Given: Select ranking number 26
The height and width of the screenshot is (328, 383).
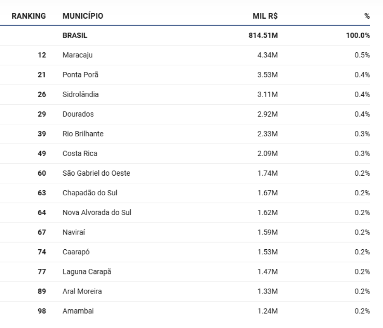Looking at the screenshot, I should (42, 94).
